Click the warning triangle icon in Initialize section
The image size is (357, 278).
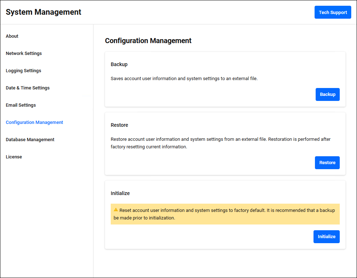pyautogui.click(x=116, y=210)
